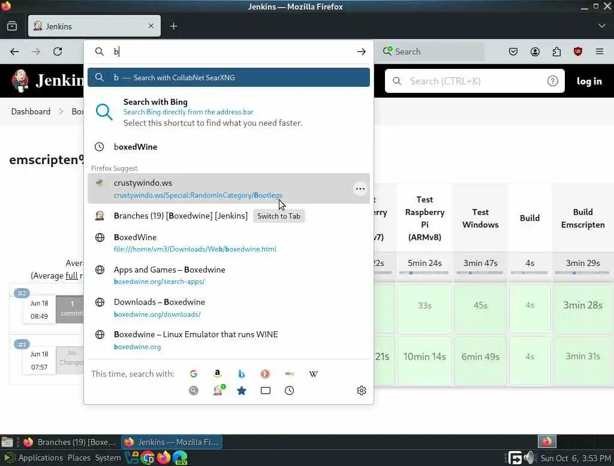Search this time with Bing icon
Screen dimensions: 614x466
pyautogui.click(x=242, y=374)
